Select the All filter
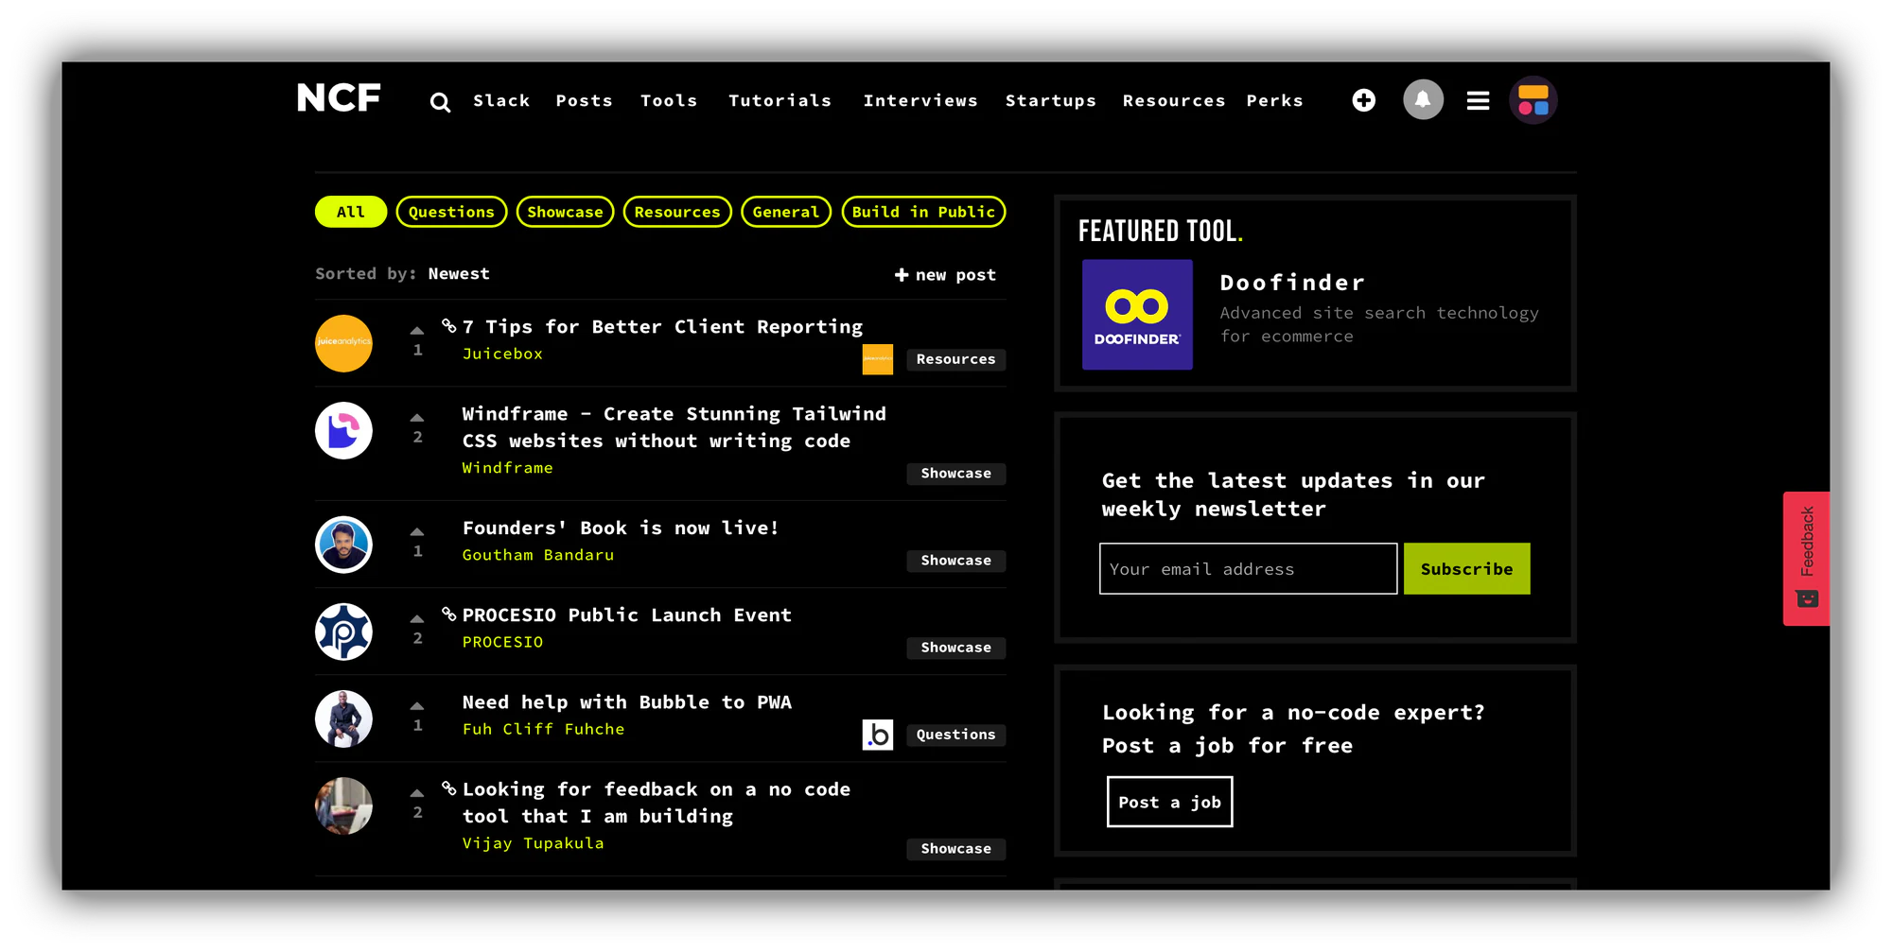This screenshot has height=952, width=1892. (x=351, y=212)
